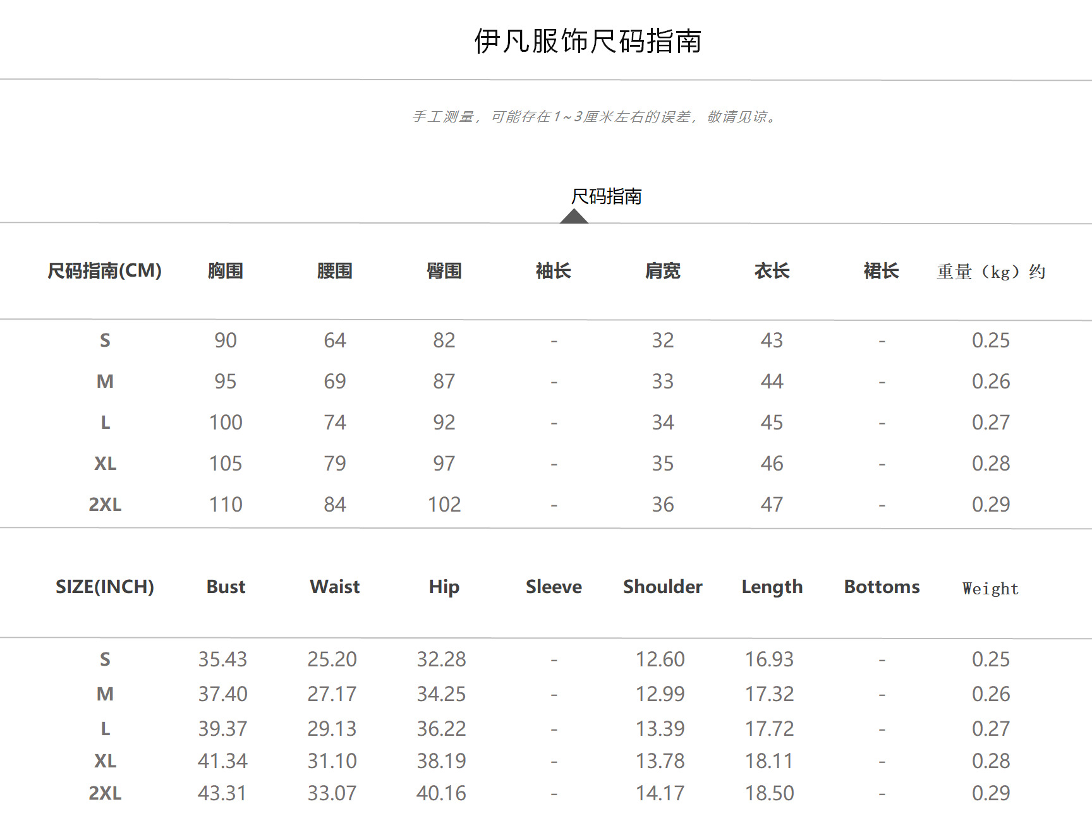Click inch waist value 33.07

pyautogui.click(x=332, y=793)
